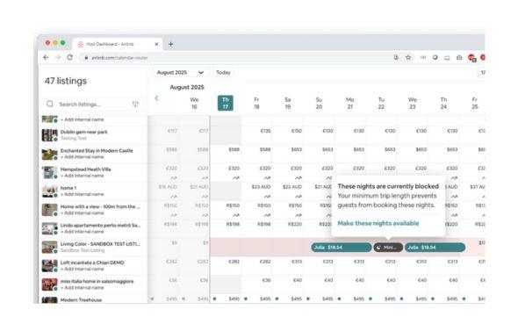Open a new browser tab
Screen dimensions: 518x331
coord(171,44)
